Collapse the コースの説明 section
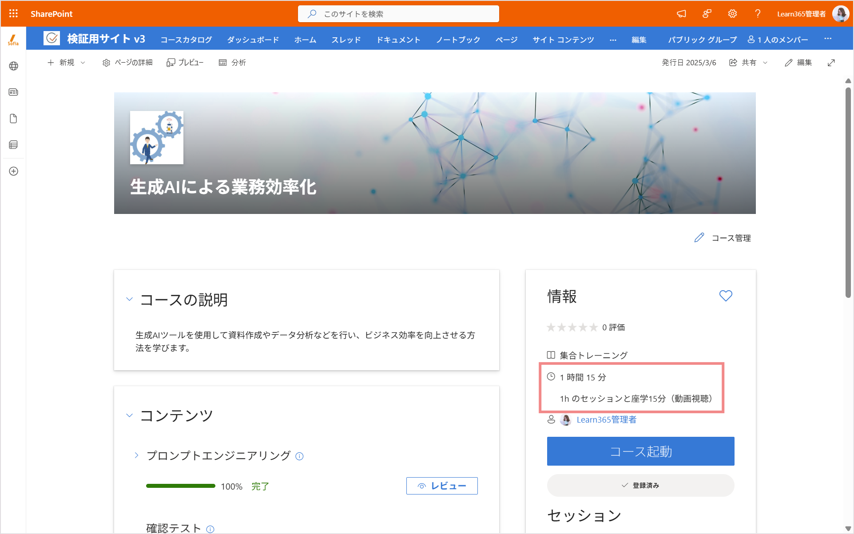Screen dimensions: 854x534 tap(129, 299)
